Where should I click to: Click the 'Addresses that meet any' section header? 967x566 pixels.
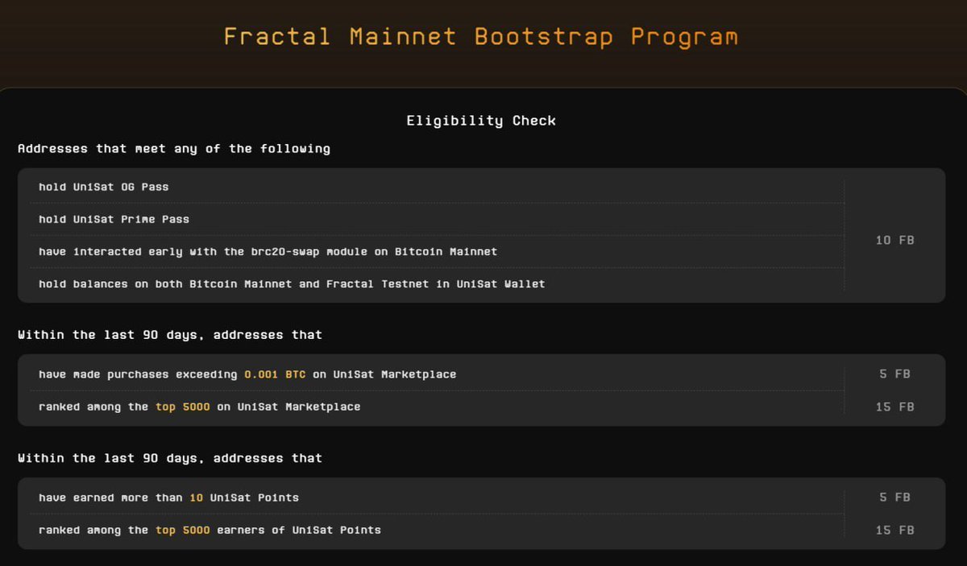tap(174, 148)
